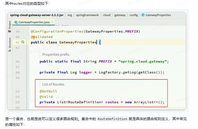Click the inline RouteDefinition code in the paragraph
The image size is (198, 129).
click(112, 119)
